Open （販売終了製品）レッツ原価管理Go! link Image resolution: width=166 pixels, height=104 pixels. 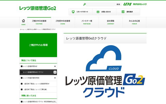click(x=36, y=84)
